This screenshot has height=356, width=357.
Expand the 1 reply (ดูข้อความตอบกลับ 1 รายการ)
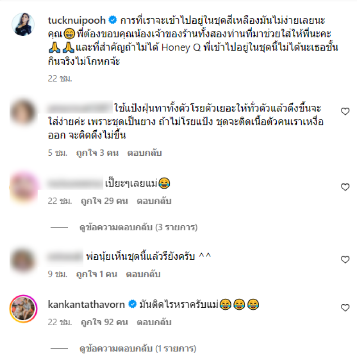[138, 348]
